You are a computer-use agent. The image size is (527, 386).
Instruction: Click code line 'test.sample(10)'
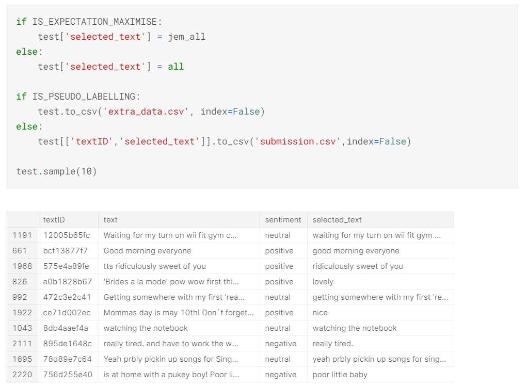56,171
